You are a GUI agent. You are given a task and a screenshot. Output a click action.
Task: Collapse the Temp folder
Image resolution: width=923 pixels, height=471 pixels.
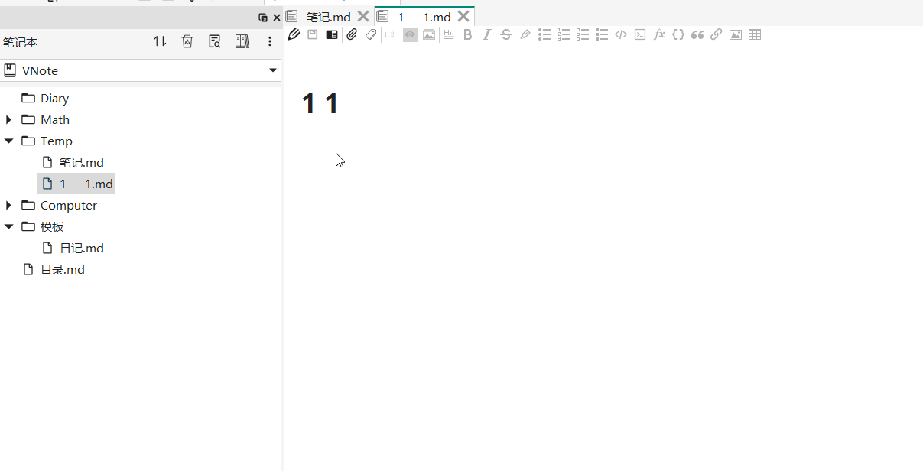click(x=8, y=141)
